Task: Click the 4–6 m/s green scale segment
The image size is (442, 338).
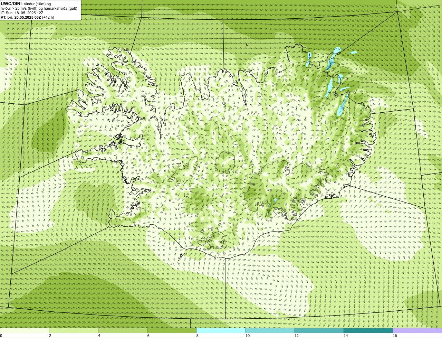Action: 123,330
